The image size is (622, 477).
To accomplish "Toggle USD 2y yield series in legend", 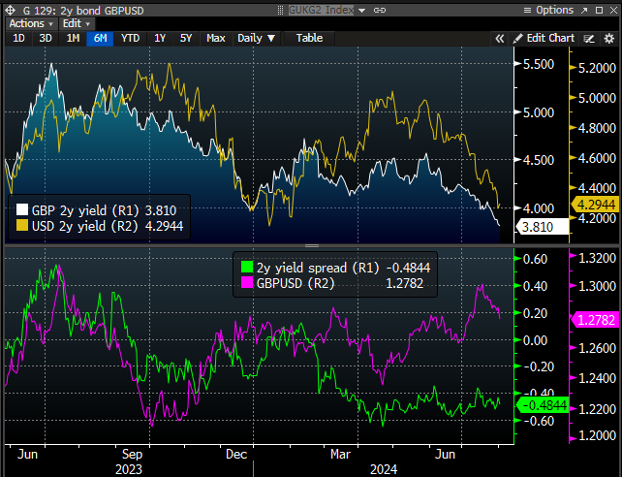I will pyautogui.click(x=23, y=225).
